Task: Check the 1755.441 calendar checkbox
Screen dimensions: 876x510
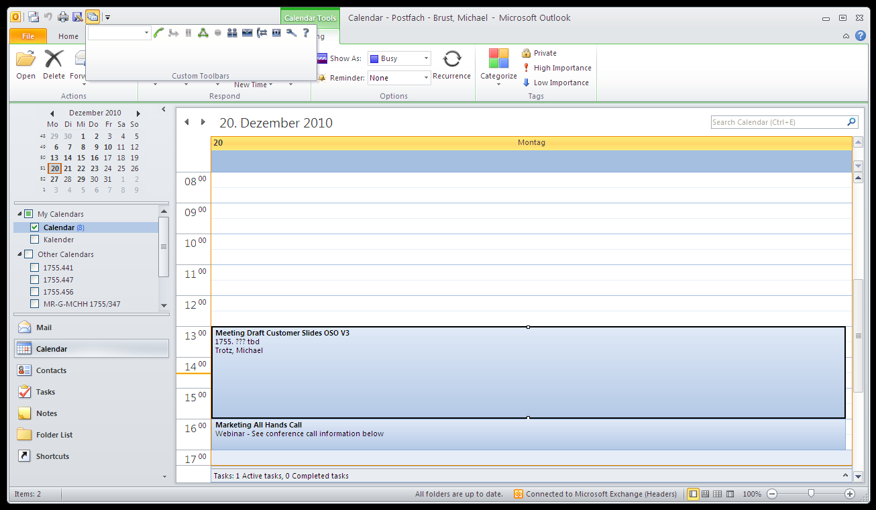Action: click(35, 268)
